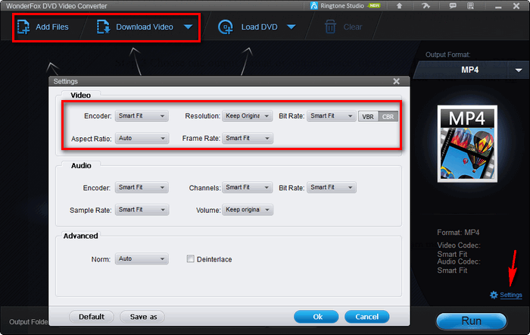Click Cancel in Settings dialog
The width and height of the screenshot is (530, 335).
(366, 317)
